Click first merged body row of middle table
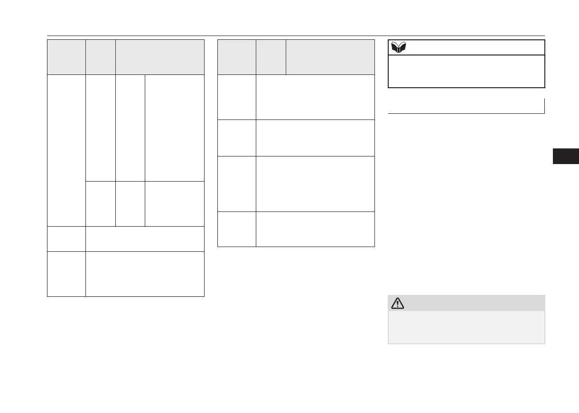This screenshot has height=413, width=579. pyautogui.click(x=315, y=97)
